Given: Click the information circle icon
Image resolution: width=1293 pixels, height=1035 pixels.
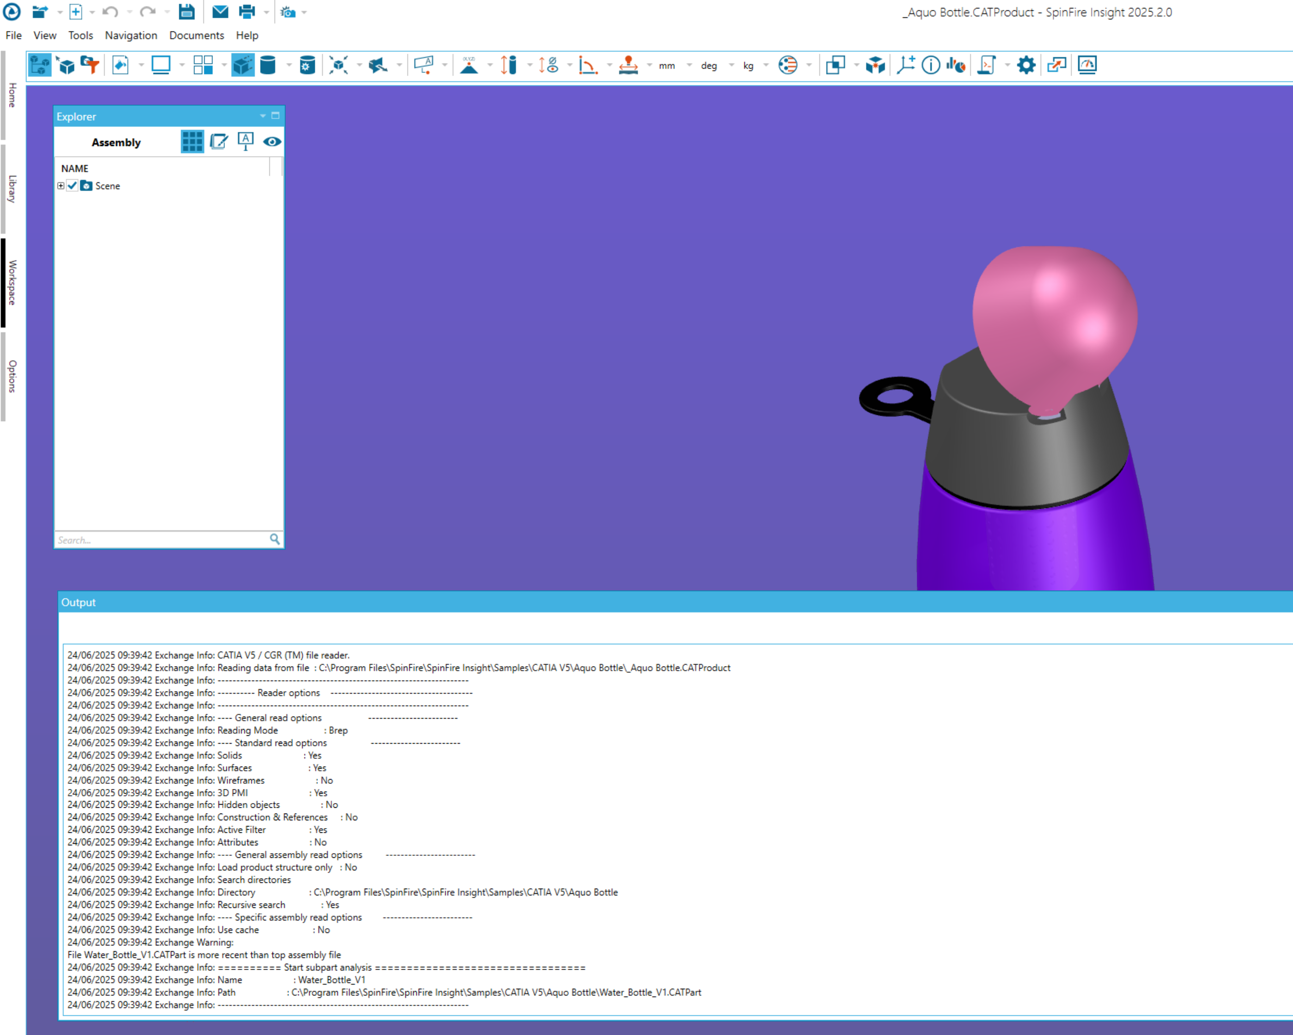Looking at the screenshot, I should 930,65.
